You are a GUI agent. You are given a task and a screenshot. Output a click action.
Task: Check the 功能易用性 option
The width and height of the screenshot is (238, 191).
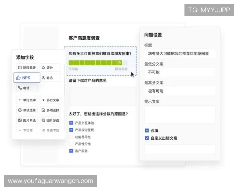71,137
